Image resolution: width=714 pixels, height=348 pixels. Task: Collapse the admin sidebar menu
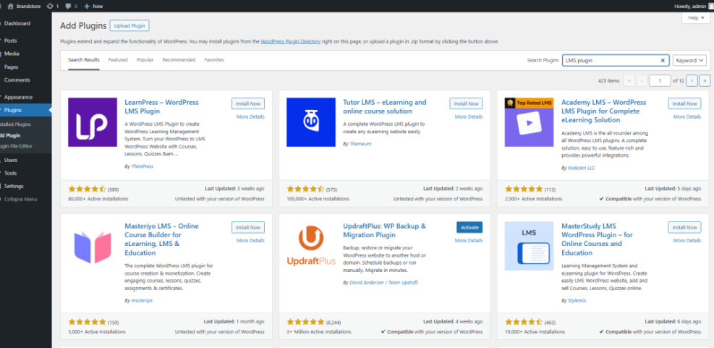20,199
